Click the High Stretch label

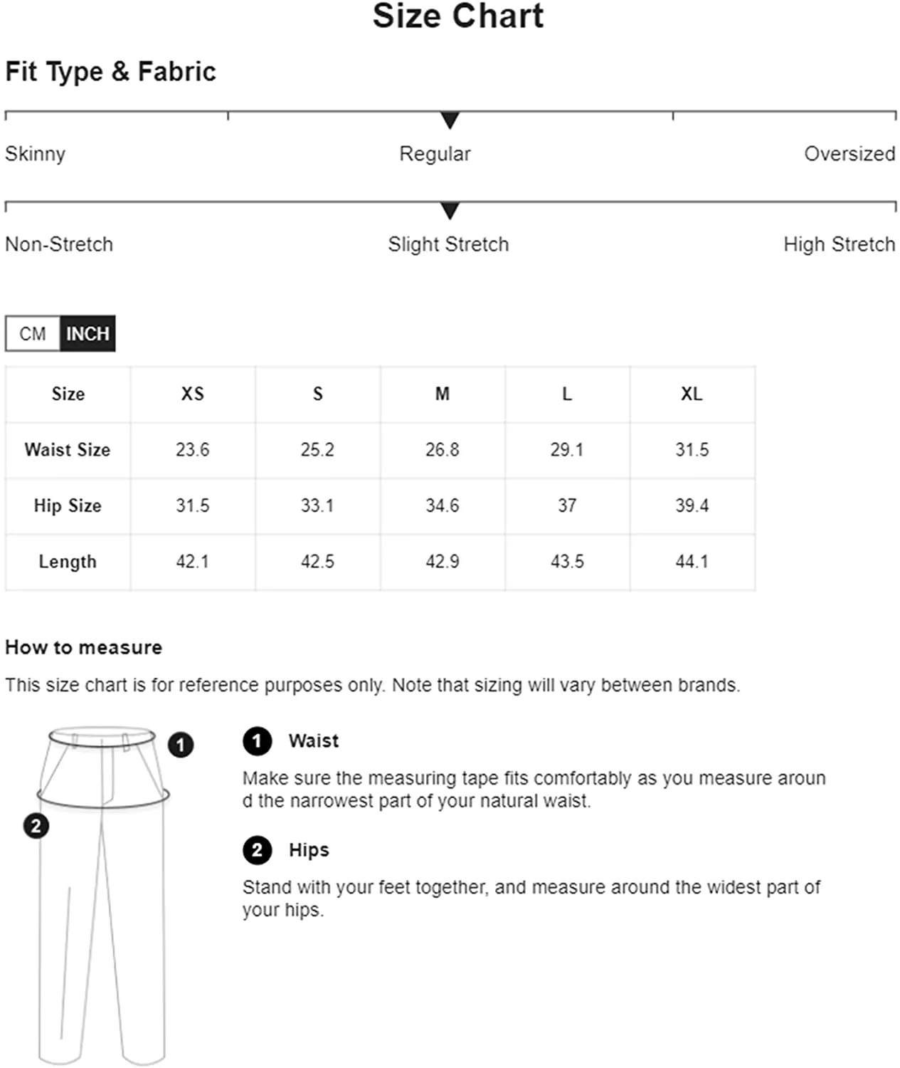(840, 244)
